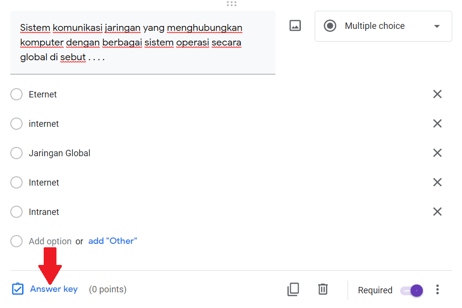Click Add option field
The image size is (462, 308).
[x=50, y=241]
